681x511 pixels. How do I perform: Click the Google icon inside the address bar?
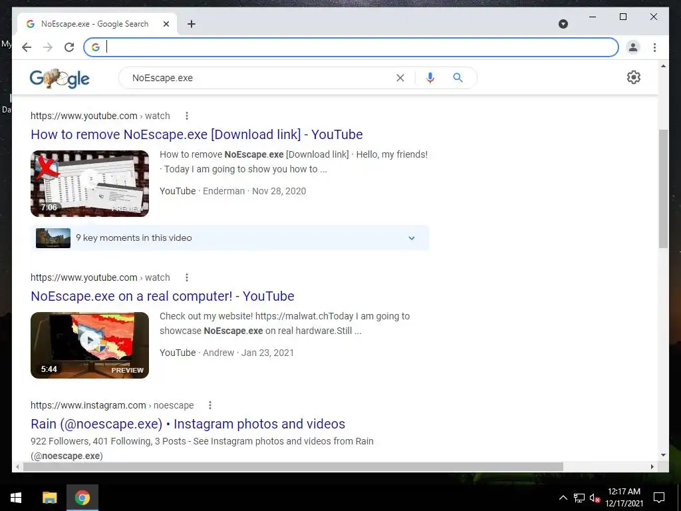96,47
